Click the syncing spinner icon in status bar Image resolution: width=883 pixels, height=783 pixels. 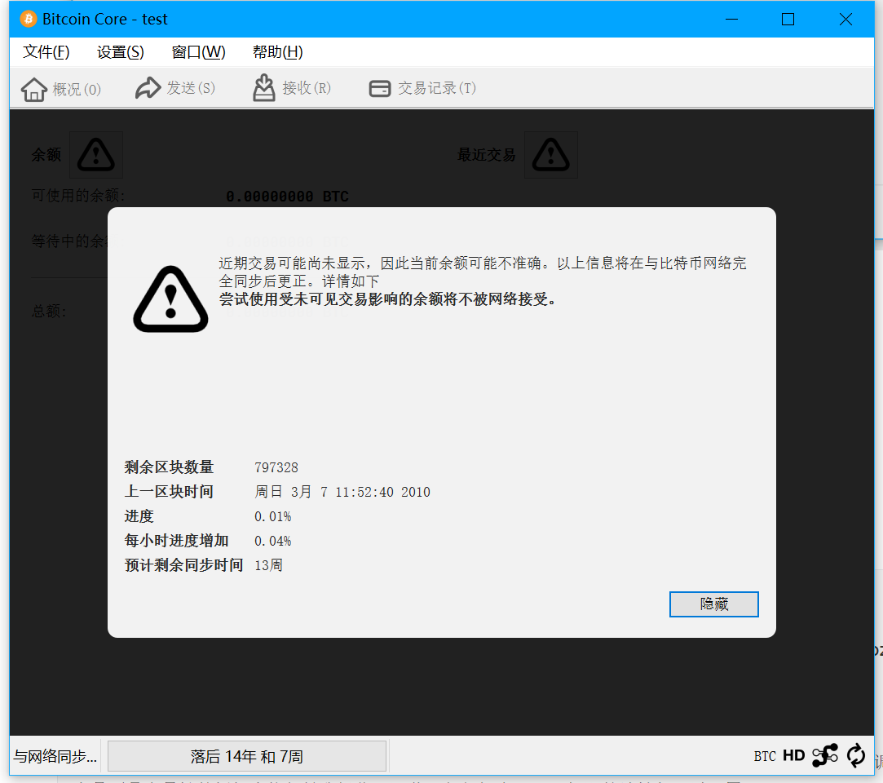pyautogui.click(x=856, y=755)
